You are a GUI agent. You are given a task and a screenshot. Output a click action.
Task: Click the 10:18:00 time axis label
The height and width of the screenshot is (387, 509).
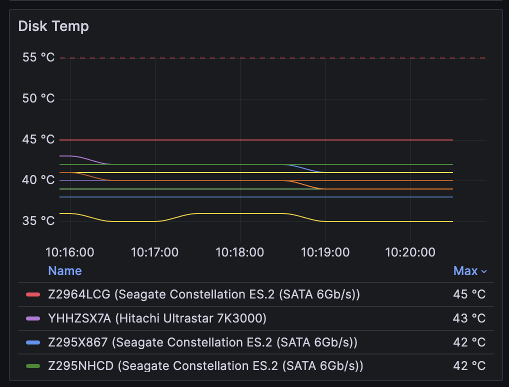tap(240, 252)
